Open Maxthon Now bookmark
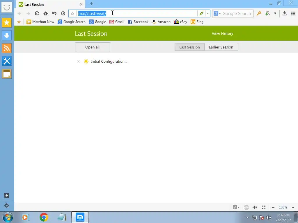 tap(40, 22)
